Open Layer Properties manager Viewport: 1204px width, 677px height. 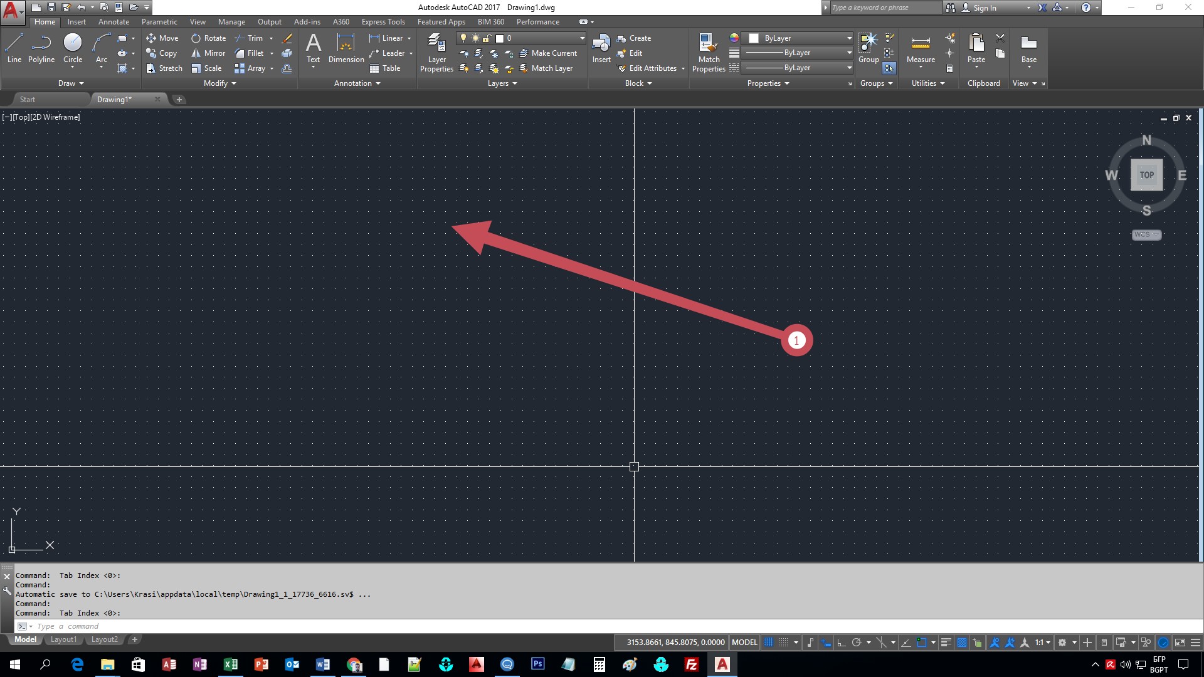[436, 53]
